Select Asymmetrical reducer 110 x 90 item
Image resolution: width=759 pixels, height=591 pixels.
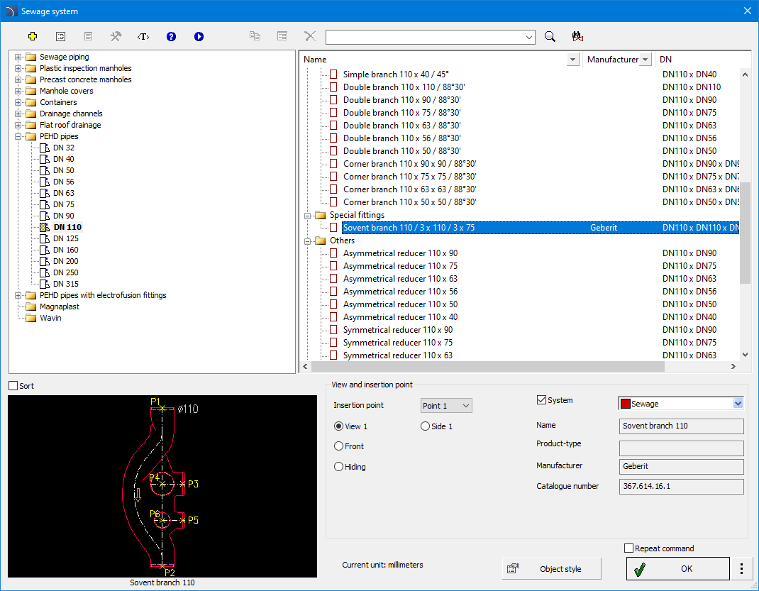400,253
